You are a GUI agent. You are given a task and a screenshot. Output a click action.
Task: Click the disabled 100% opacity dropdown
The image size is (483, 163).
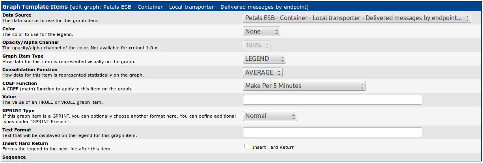(x=257, y=45)
